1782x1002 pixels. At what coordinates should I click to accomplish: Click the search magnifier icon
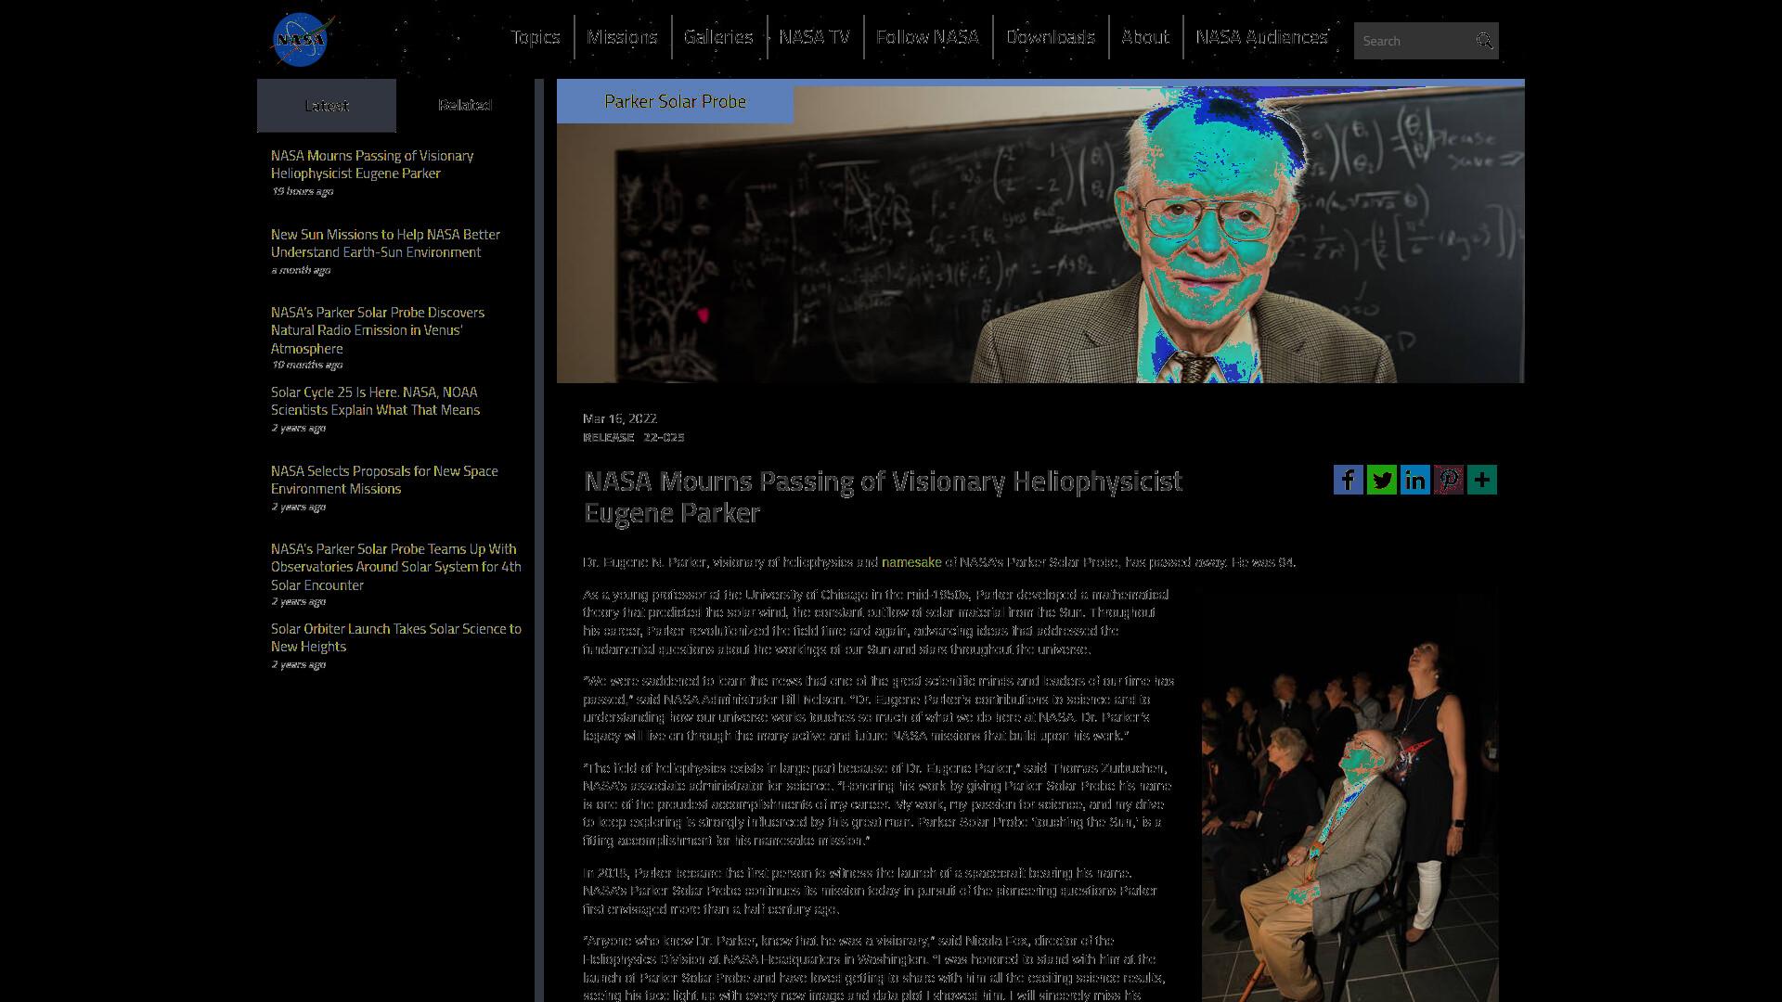pos(1484,41)
